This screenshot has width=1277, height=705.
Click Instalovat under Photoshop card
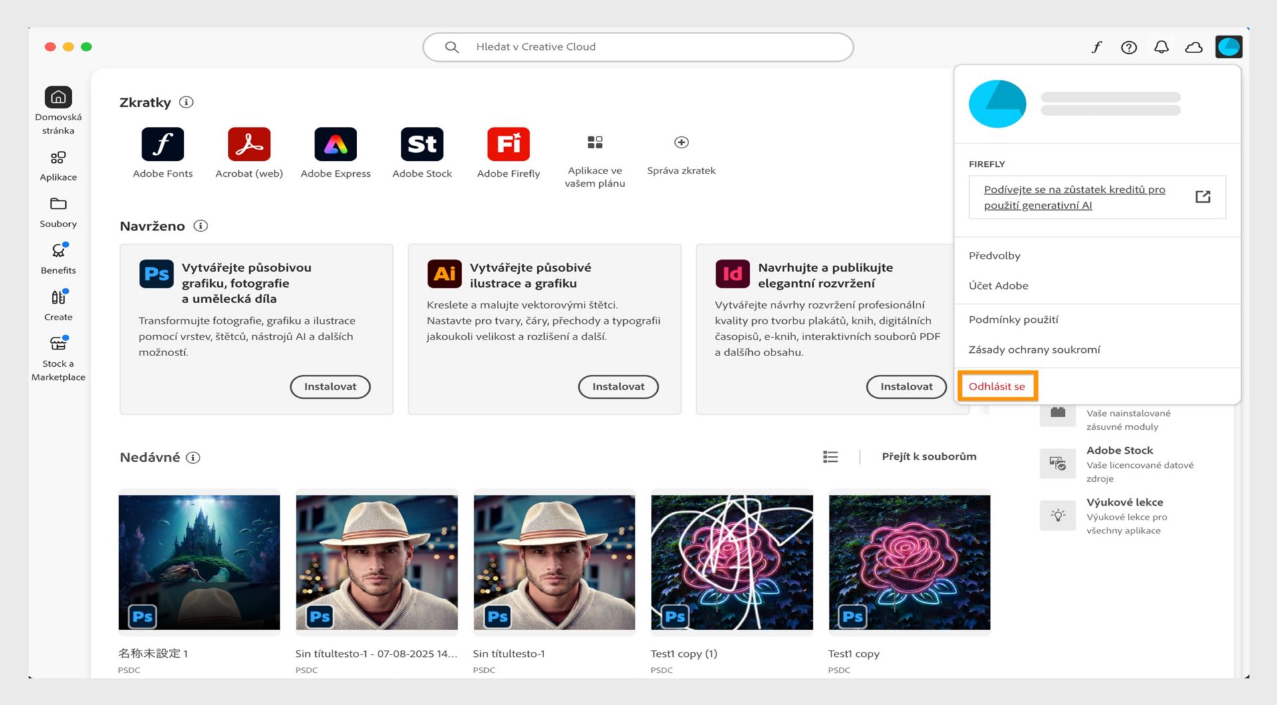(x=330, y=386)
